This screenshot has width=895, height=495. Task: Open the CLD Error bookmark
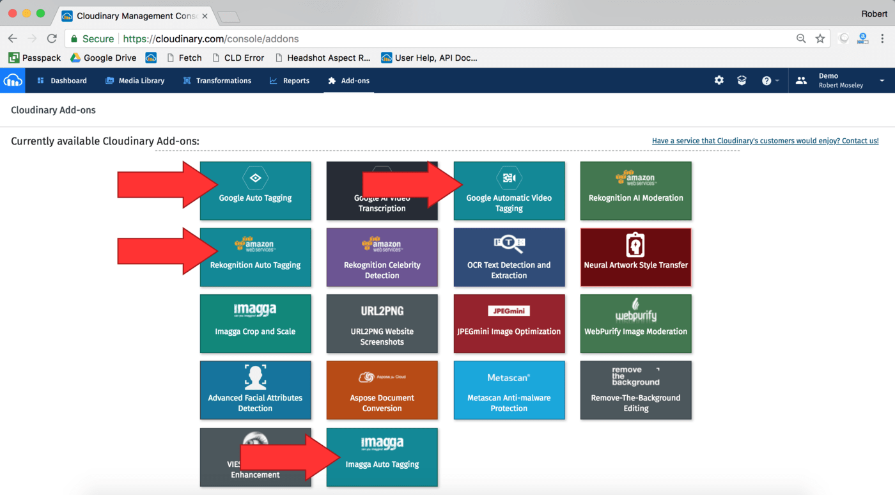pyautogui.click(x=237, y=58)
